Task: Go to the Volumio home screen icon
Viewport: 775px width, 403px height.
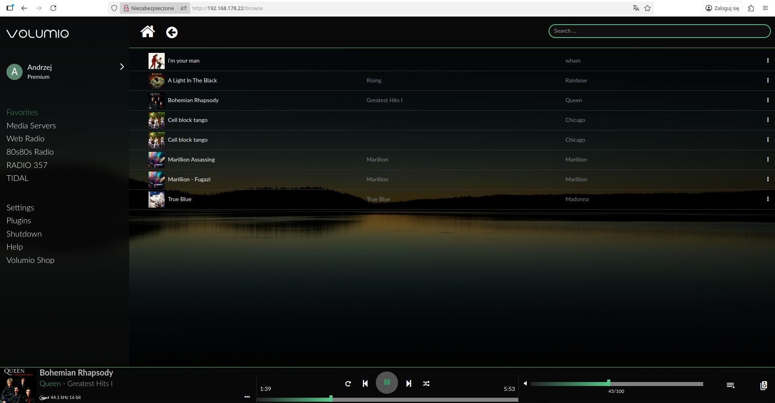Action: pos(147,31)
